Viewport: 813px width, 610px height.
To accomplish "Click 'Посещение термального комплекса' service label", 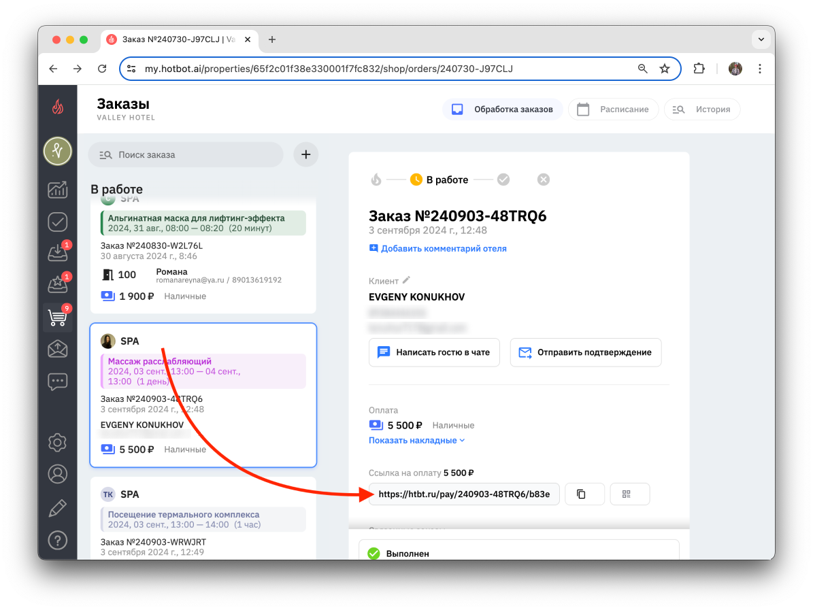I will [x=184, y=515].
